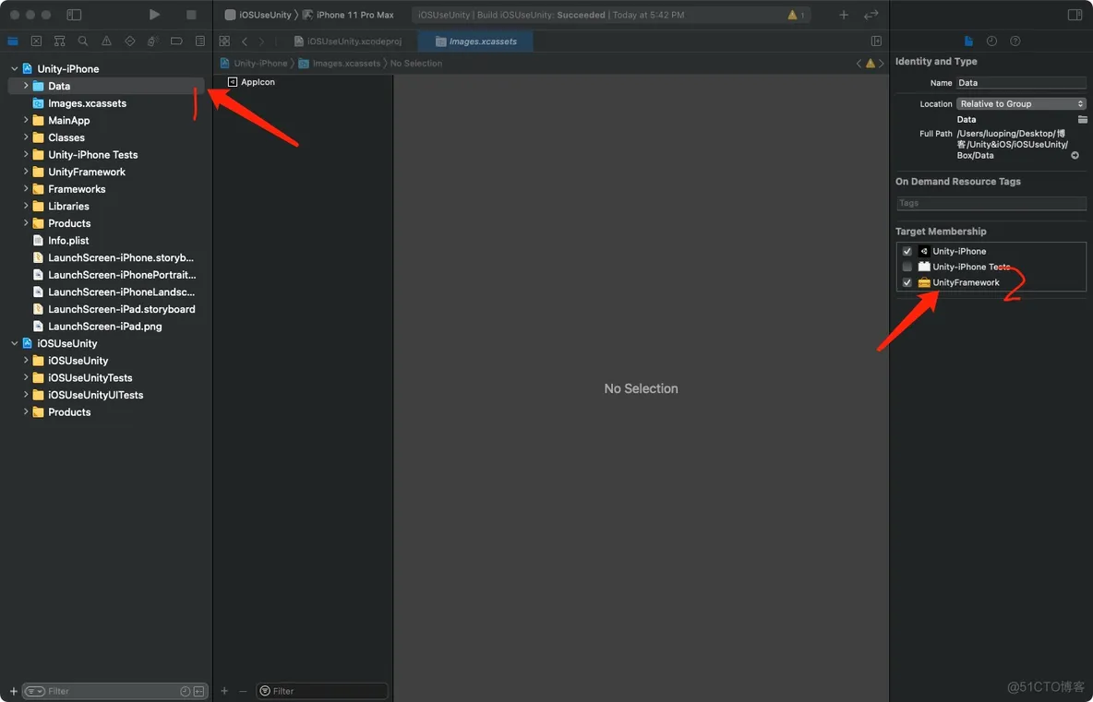
Task: Collapse the iOSUseUnity project
Action: pyautogui.click(x=15, y=343)
